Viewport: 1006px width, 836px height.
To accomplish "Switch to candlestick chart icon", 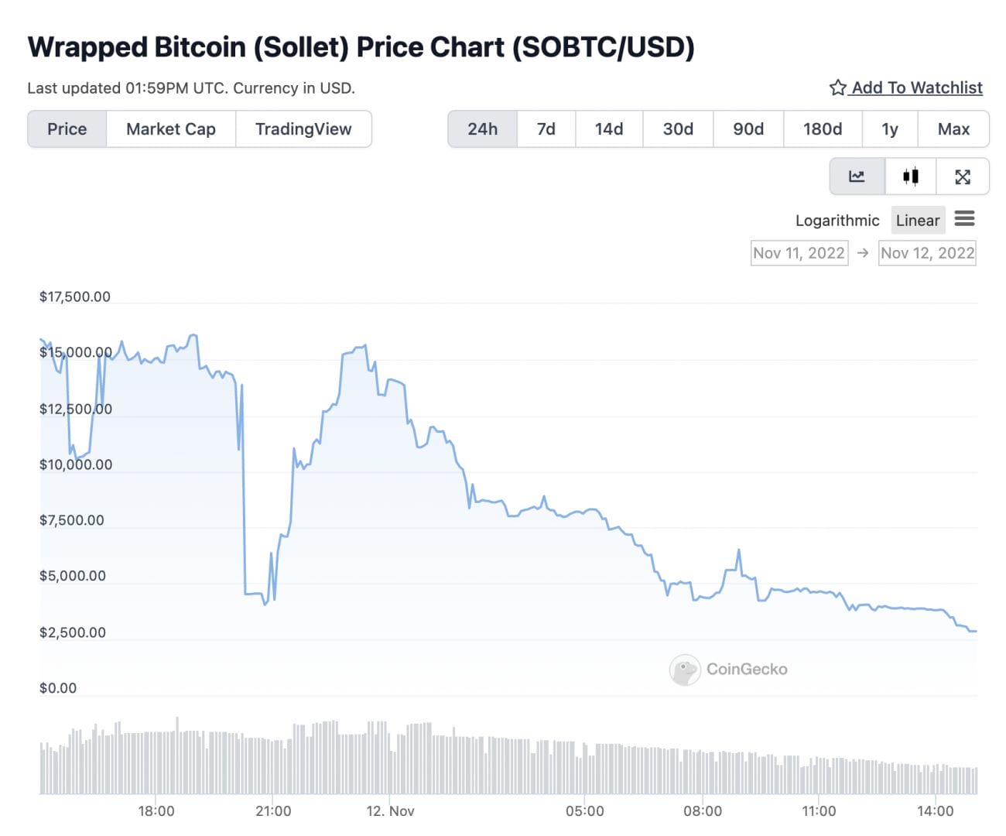I will pos(911,176).
